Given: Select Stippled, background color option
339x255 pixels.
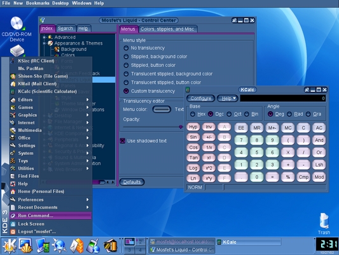Looking at the screenshot, I should [x=126, y=57].
